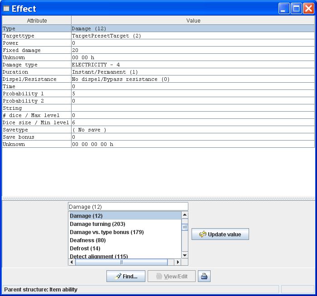
Task: Select the Savetype value cell
Action: coord(192,130)
